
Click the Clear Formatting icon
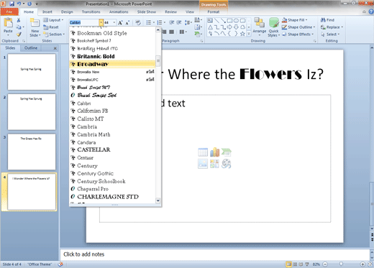(138, 22)
